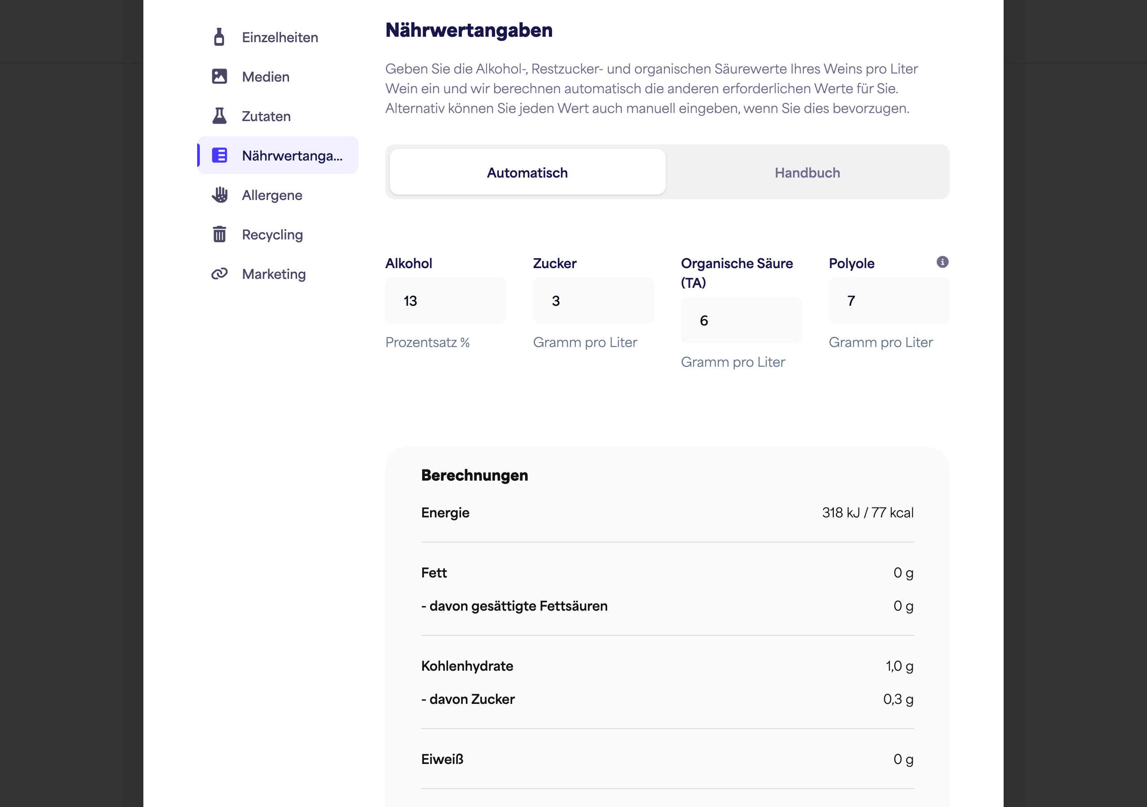Focus the Organische Säure (TA) field
Image resolution: width=1147 pixels, height=807 pixels.
click(x=742, y=320)
